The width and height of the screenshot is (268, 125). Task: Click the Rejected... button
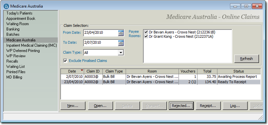(x=181, y=106)
